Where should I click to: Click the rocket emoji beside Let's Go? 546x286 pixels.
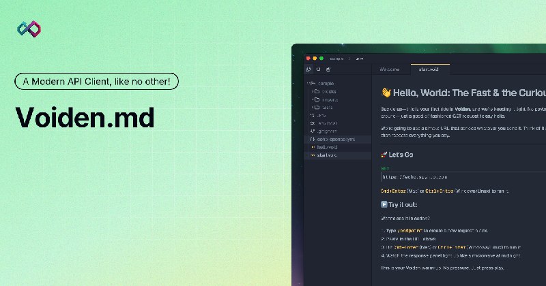coord(384,155)
